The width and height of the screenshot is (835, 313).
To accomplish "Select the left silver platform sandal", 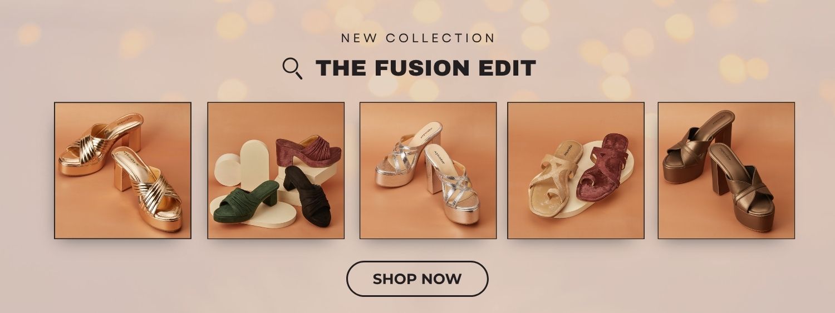I will coord(408,156).
